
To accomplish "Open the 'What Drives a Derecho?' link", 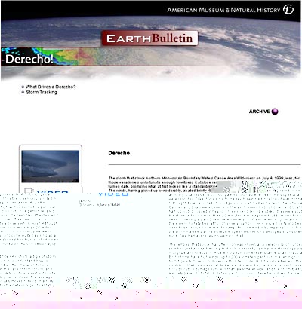I will (x=51, y=87).
